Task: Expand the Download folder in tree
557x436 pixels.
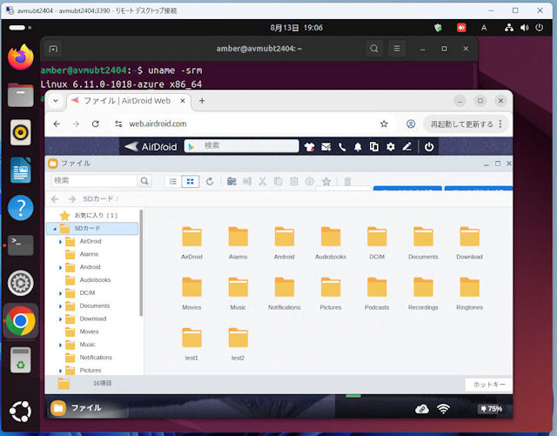Action: click(60, 319)
